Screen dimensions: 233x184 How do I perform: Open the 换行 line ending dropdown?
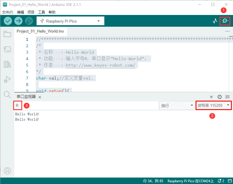pyautogui.click(x=177, y=106)
